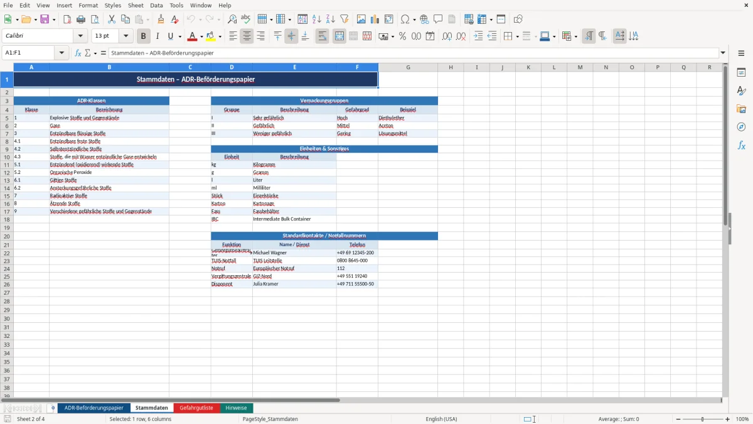
Task: Click the formula input line
Action: 414,53
